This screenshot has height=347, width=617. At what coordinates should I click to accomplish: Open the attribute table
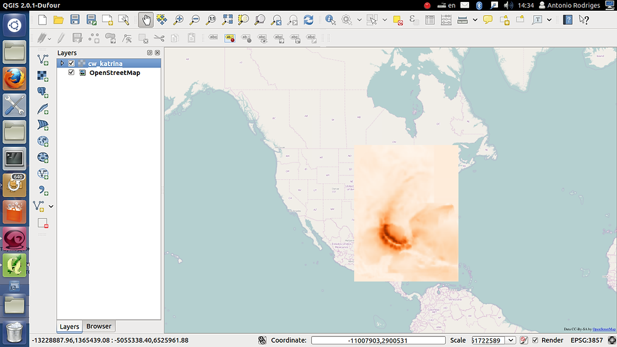[429, 20]
